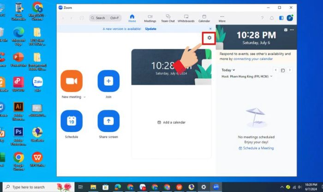323x192 pixels.
Task: Open the history clock icon
Action: click(82, 18)
